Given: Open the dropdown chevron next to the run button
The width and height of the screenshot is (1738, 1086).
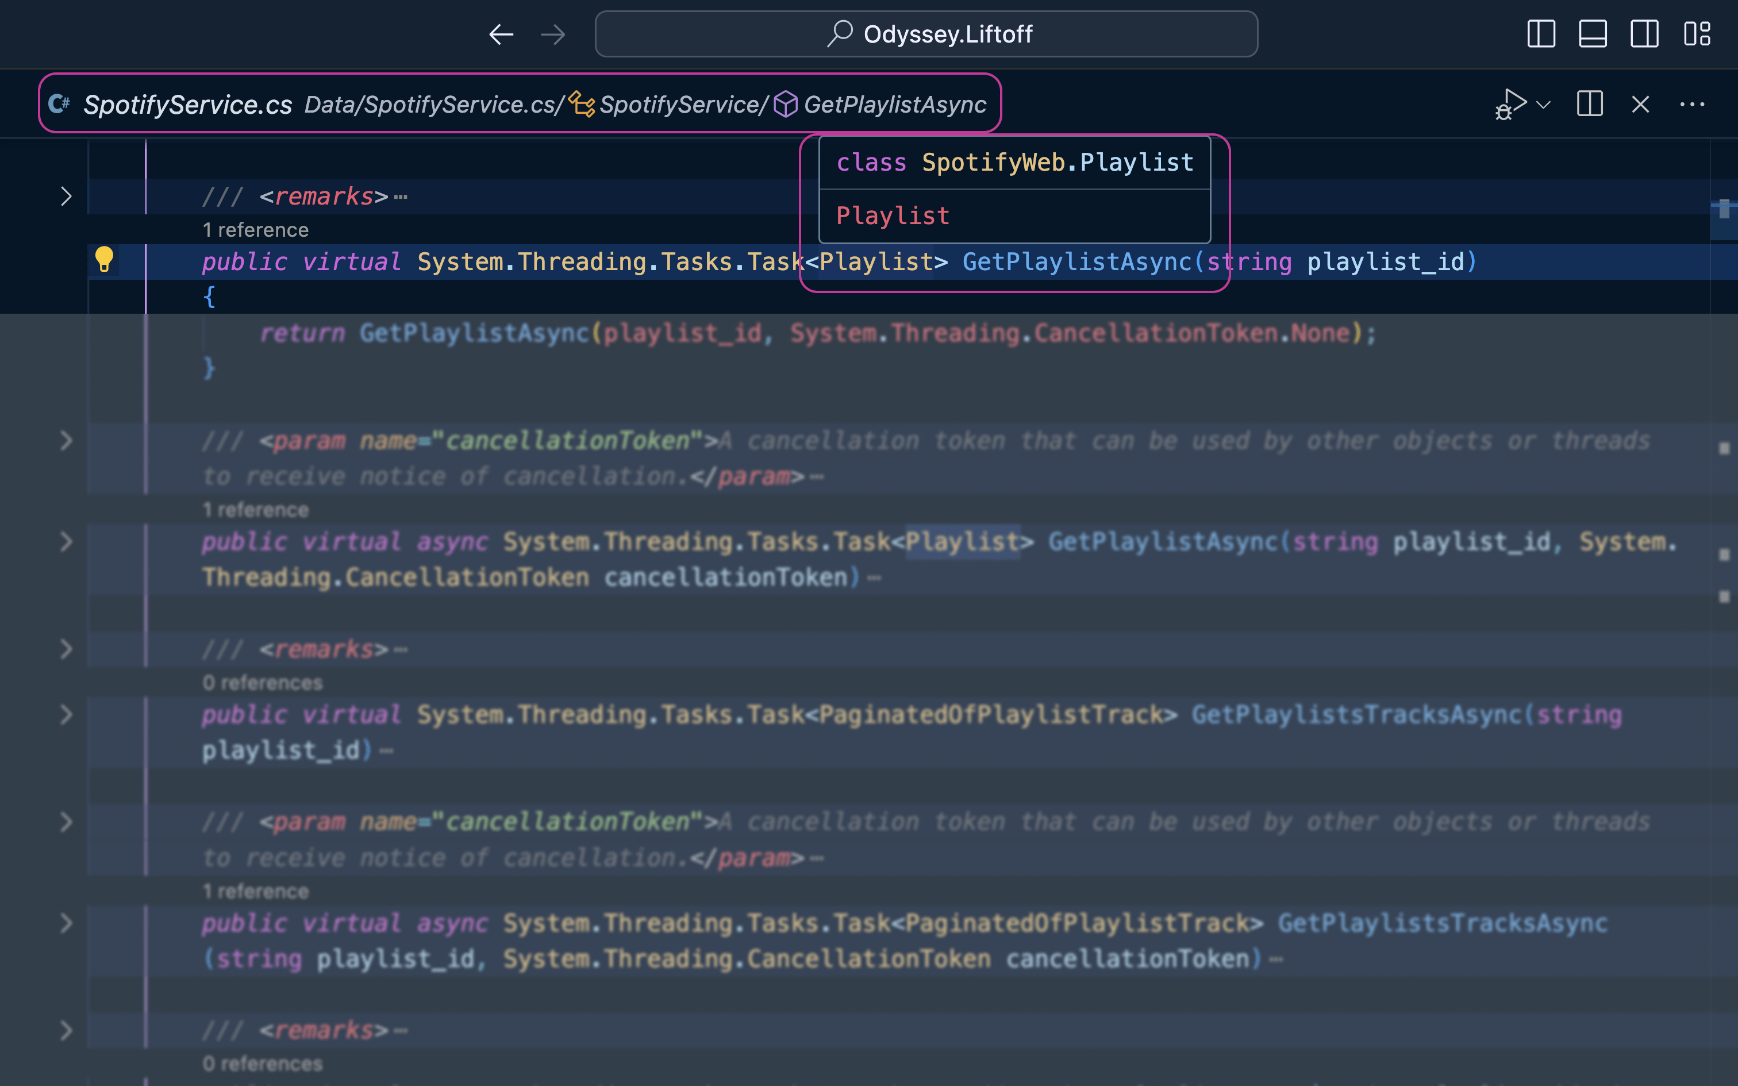Looking at the screenshot, I should pos(1543,104).
